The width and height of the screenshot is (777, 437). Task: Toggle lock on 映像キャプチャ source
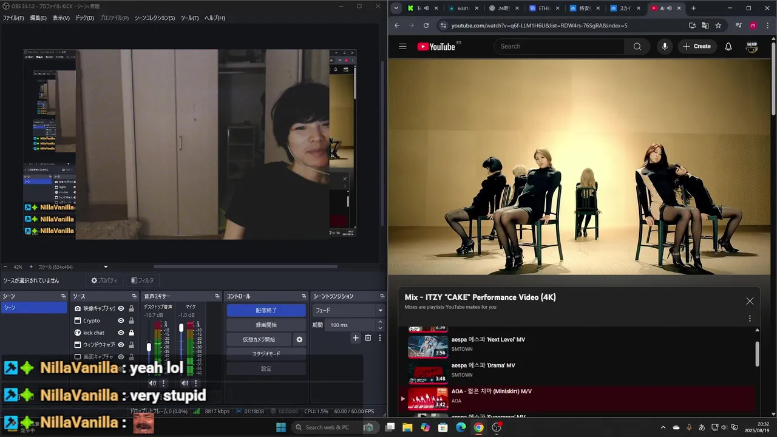coord(131,308)
